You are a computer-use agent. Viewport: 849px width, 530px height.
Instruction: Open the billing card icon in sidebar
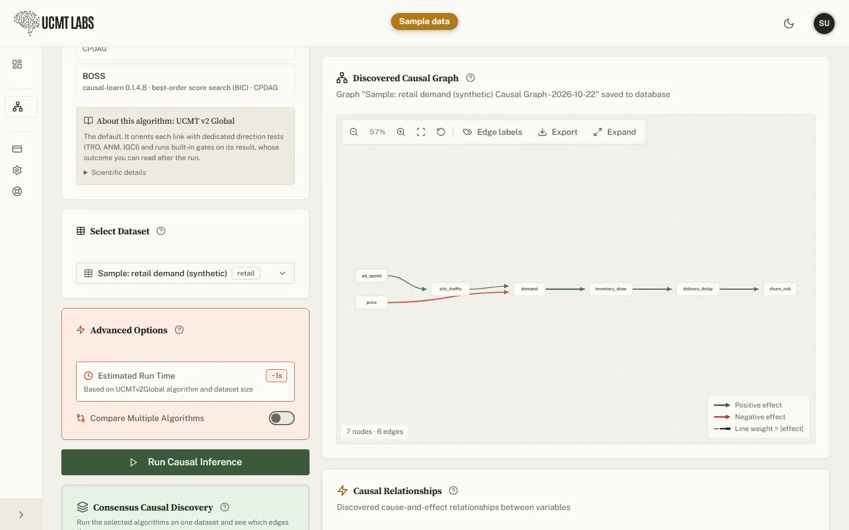[17, 149]
